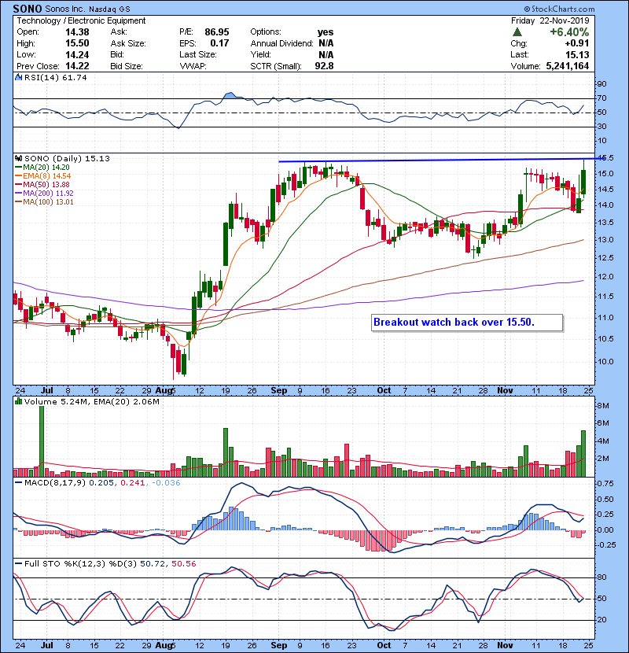Click the MA(50) 13.88 legend entry
Image resolution: width=629 pixels, height=653 pixels.
point(42,184)
